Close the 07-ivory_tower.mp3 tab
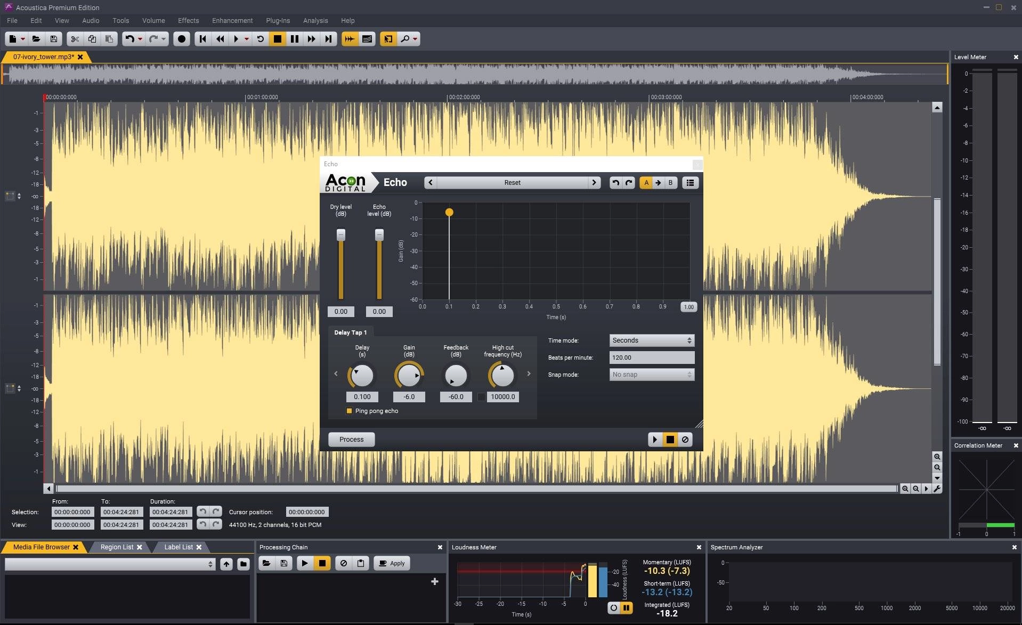 (80, 57)
